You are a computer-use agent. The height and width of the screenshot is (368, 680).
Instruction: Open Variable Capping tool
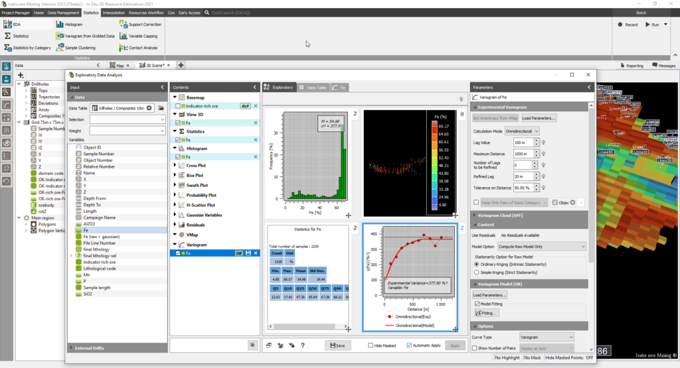[139, 36]
